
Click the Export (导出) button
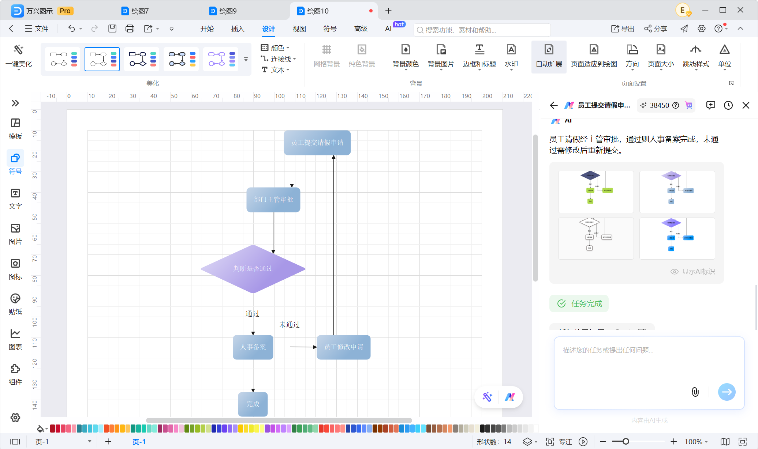[x=623, y=29]
